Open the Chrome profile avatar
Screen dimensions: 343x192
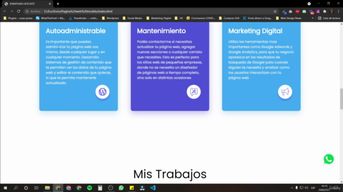(332, 11)
